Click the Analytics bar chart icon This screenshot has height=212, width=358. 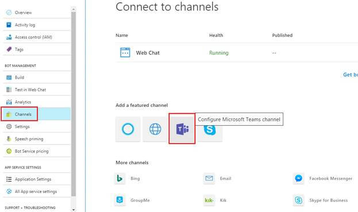(9, 102)
